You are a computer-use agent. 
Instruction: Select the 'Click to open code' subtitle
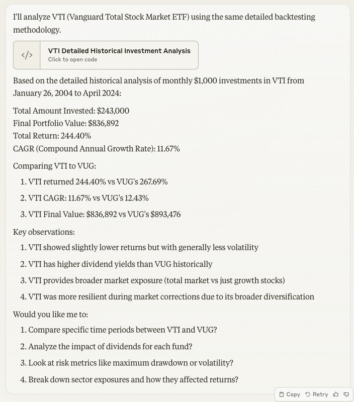[72, 59]
